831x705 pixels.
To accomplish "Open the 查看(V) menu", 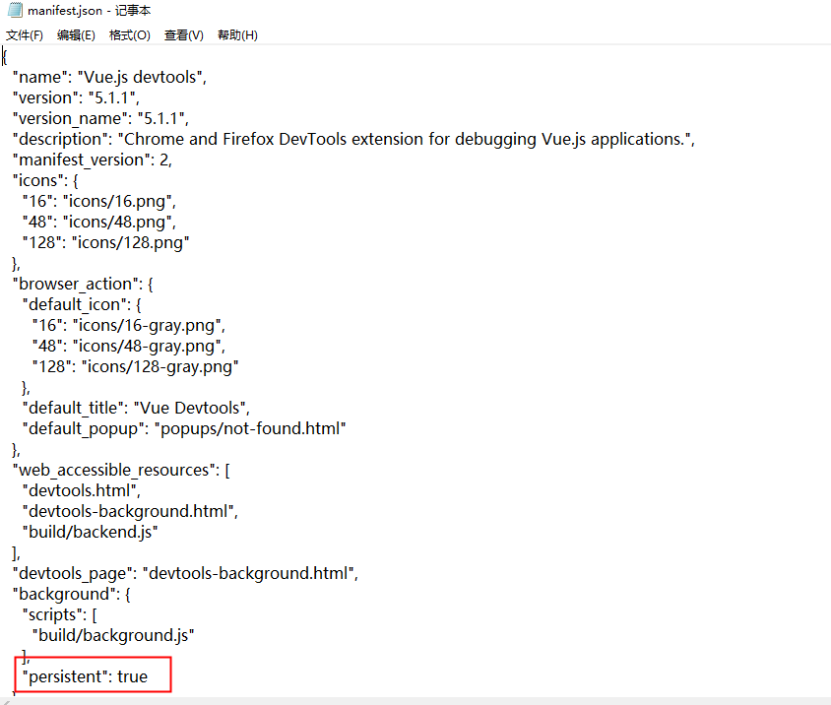I will click(184, 35).
